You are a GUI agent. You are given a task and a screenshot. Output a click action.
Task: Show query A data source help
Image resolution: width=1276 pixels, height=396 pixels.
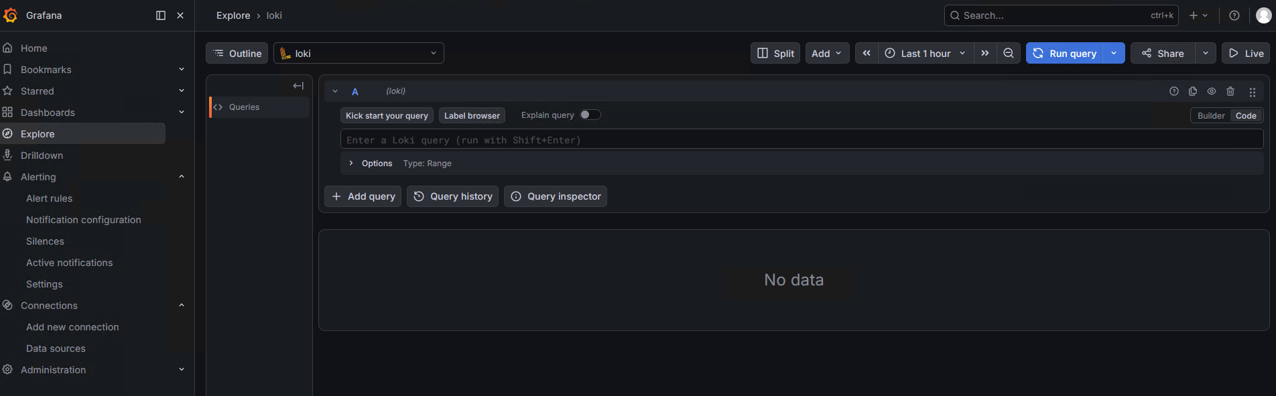1174,91
